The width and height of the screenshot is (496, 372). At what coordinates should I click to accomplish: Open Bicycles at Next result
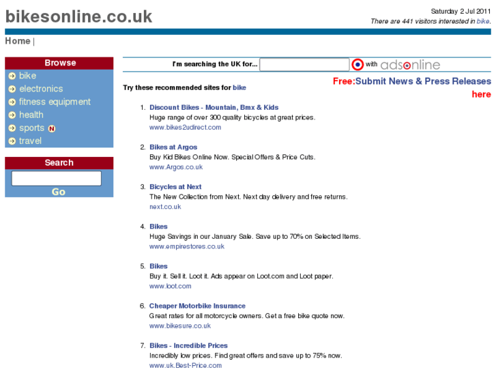[175, 187]
